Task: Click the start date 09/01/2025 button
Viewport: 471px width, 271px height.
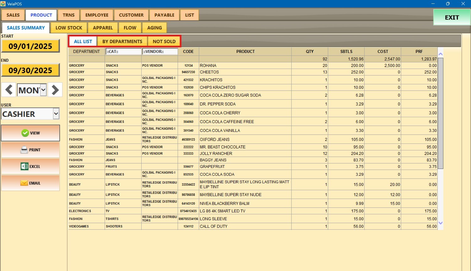Action: click(x=30, y=46)
